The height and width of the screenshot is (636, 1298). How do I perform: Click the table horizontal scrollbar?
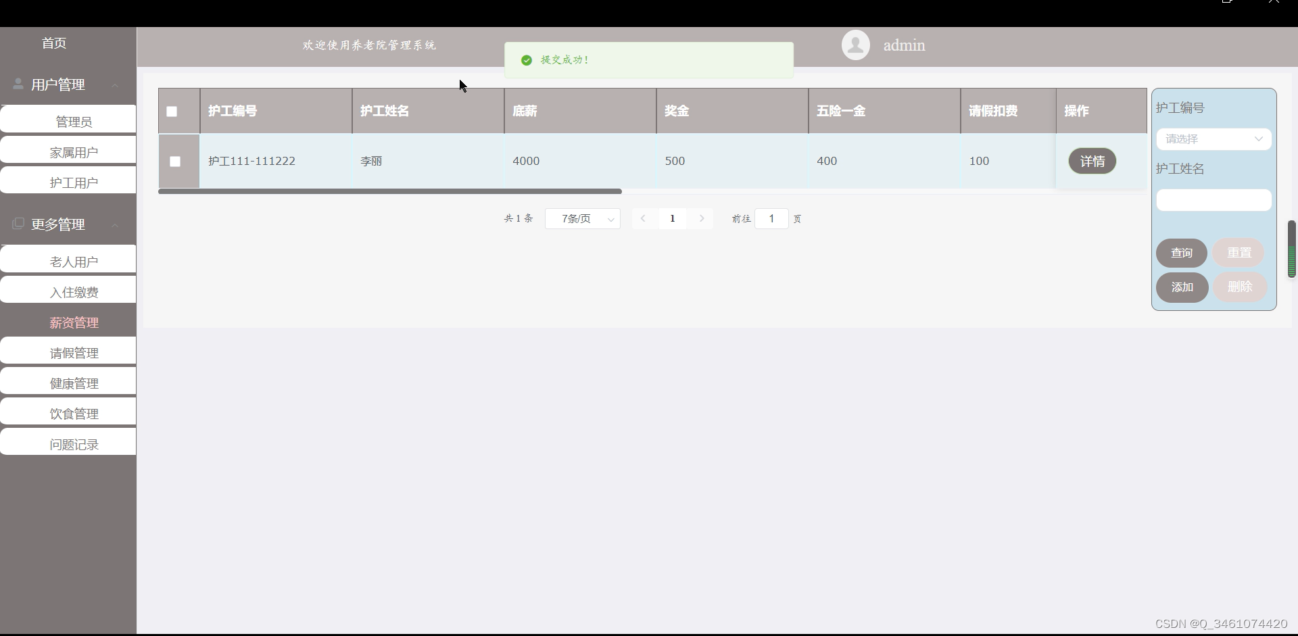(x=390, y=191)
